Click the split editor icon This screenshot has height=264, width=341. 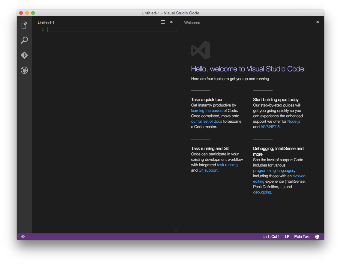[163, 22]
